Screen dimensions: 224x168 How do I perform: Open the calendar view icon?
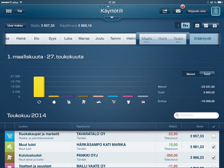(214, 26)
